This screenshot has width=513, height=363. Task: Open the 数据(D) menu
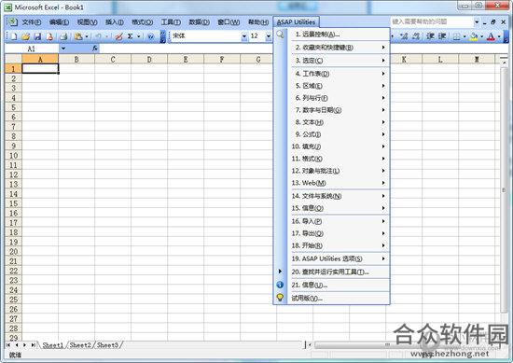199,22
